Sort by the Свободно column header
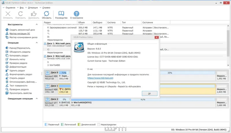The image size is (231, 133). (x=99, y=22)
